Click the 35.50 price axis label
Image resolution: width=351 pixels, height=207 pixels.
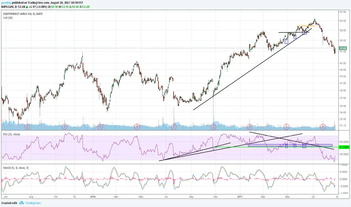click(x=343, y=106)
